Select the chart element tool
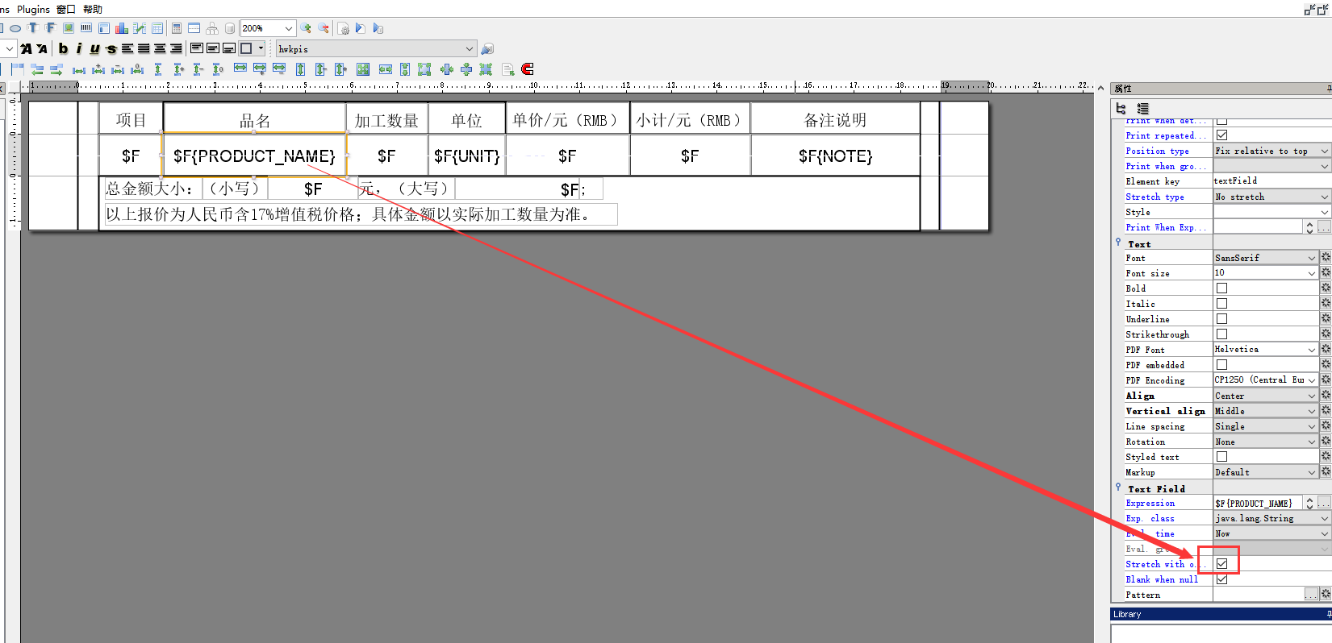The height and width of the screenshot is (643, 1332). coord(122,28)
